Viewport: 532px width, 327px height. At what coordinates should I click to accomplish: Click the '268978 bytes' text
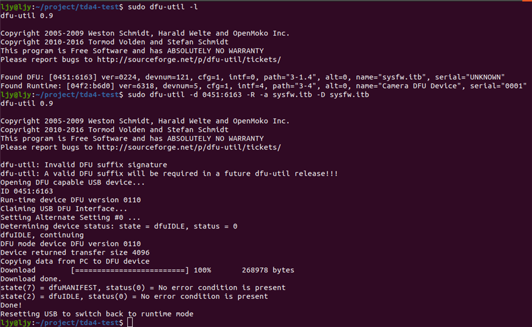268,270
